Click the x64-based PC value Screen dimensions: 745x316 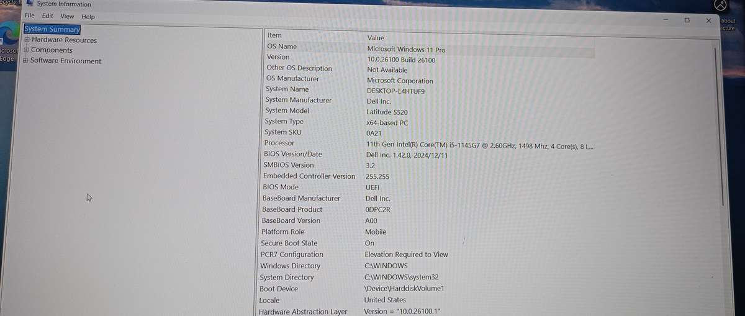tap(387, 123)
